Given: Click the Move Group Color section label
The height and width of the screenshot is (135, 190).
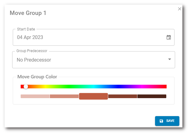Looking at the screenshot, I should (37, 77).
